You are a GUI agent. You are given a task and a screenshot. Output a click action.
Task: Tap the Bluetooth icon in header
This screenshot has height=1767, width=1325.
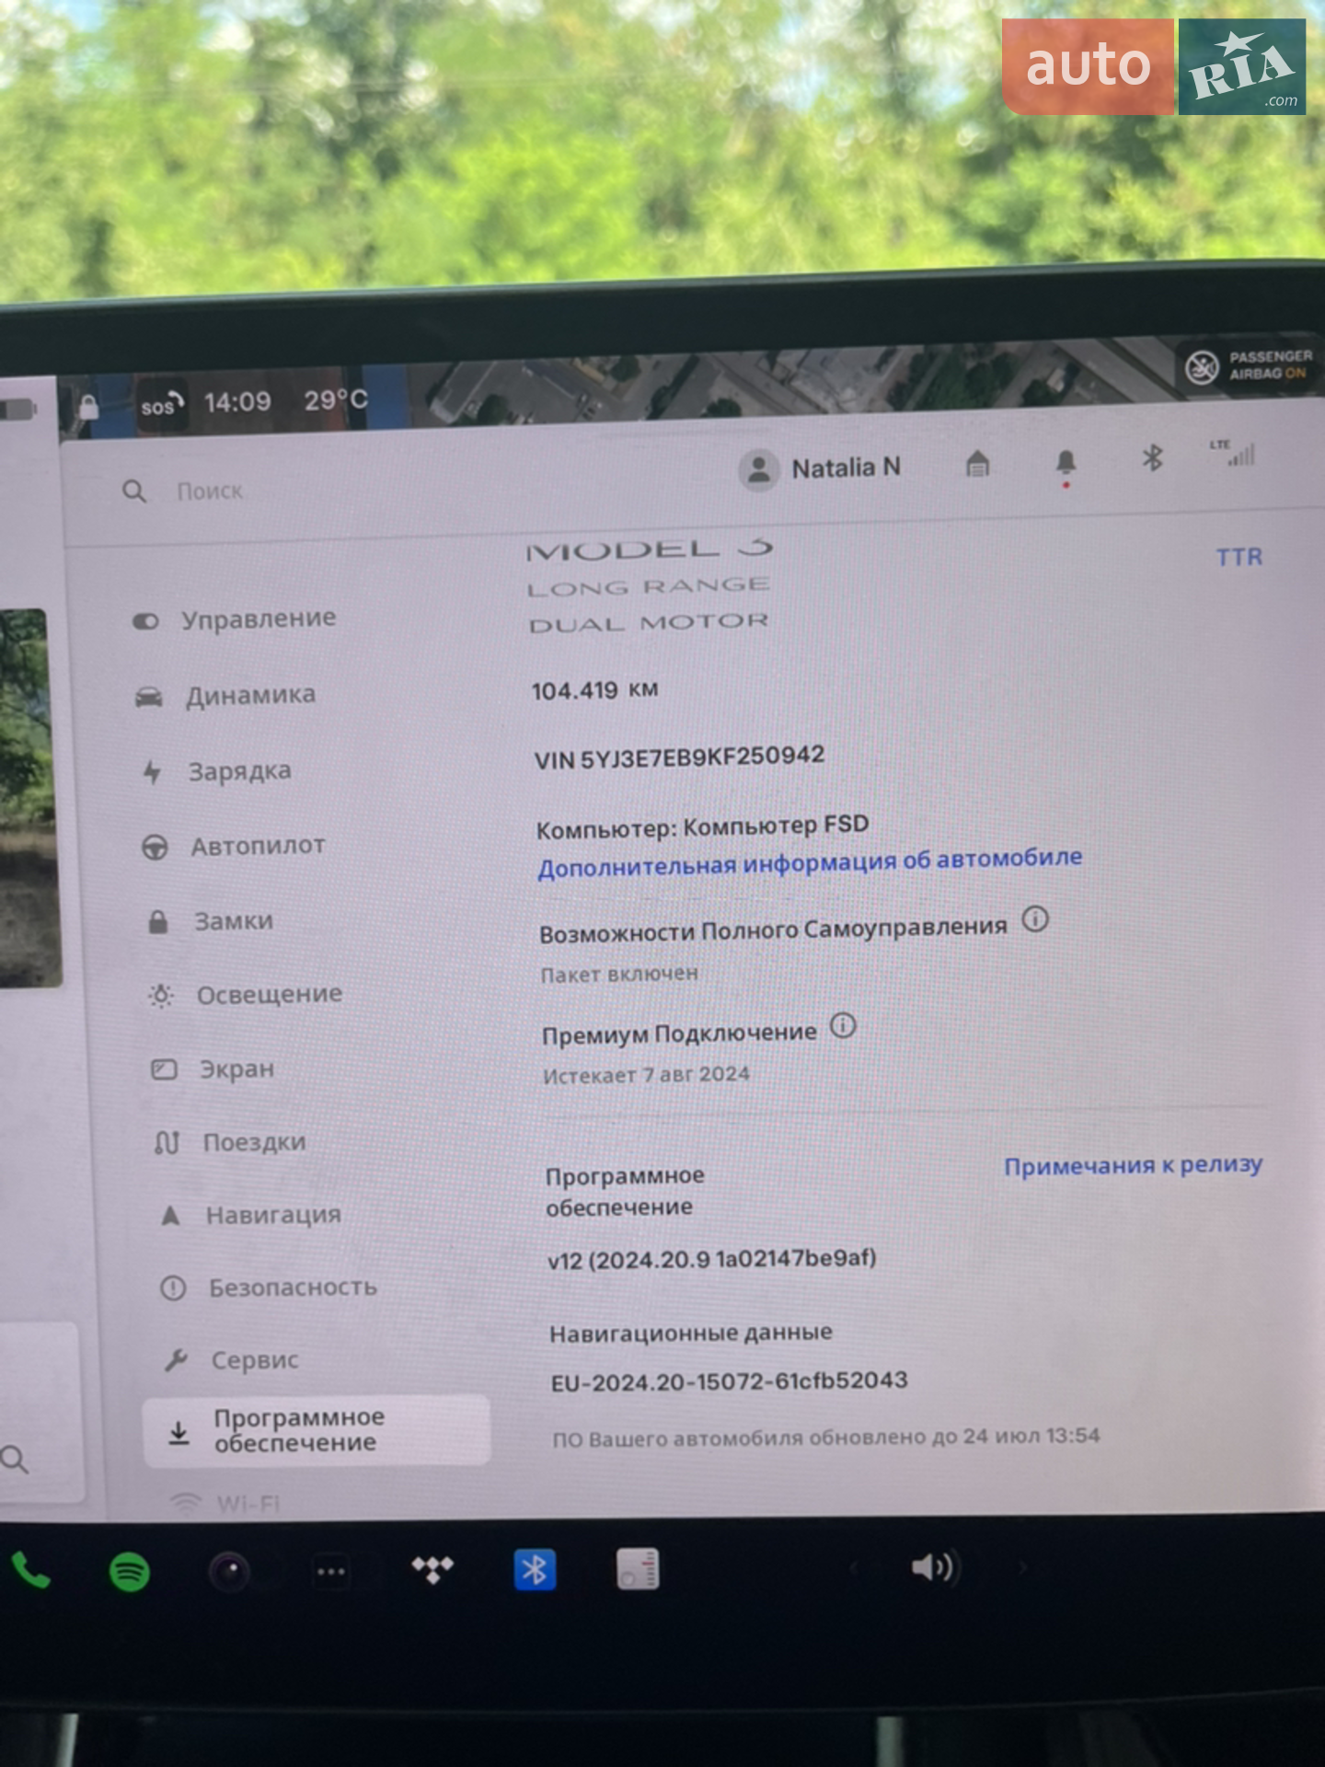tap(1152, 457)
